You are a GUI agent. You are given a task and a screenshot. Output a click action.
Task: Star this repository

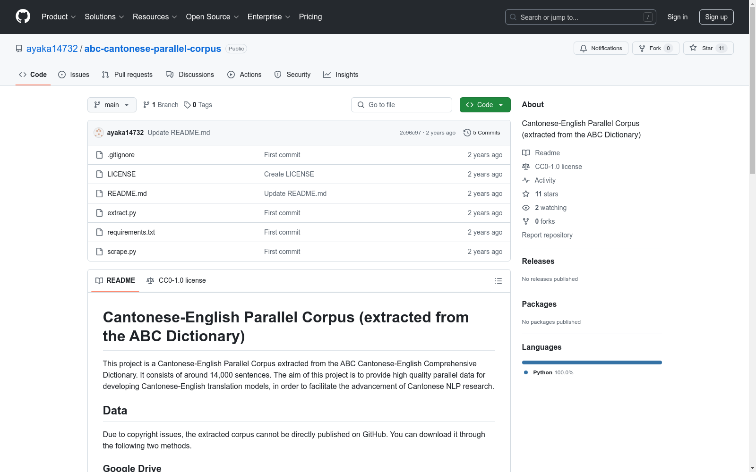click(708, 48)
